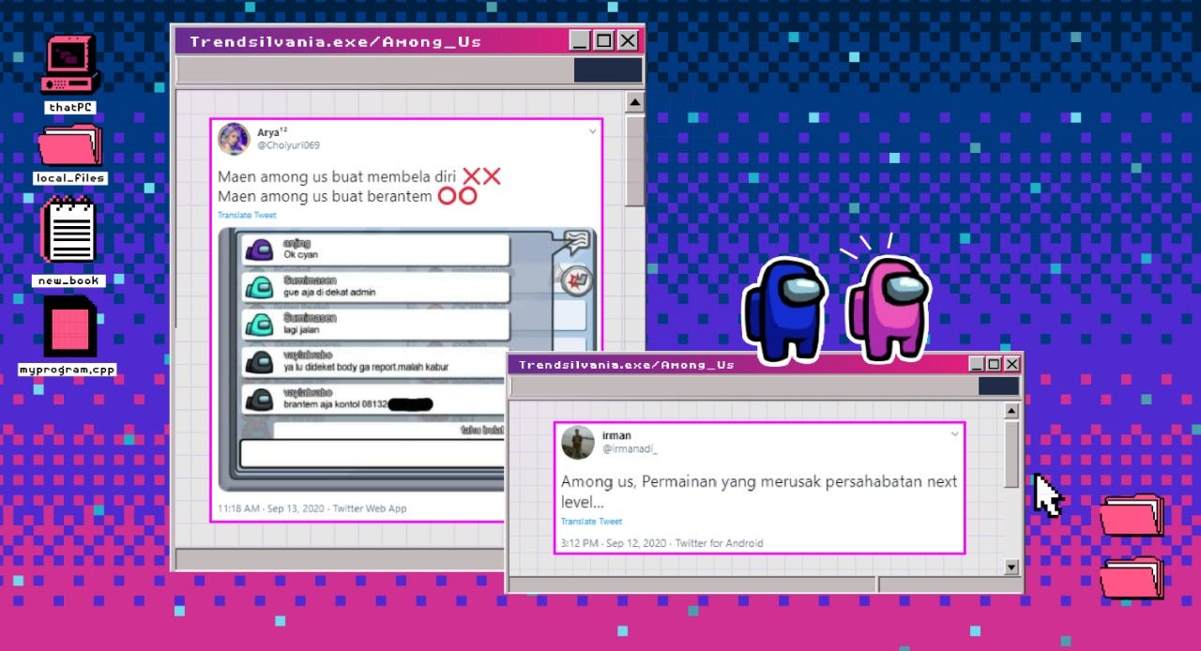This screenshot has width=1201, height=651.
Task: Click scroll up arrow in large window
Action: 635,102
